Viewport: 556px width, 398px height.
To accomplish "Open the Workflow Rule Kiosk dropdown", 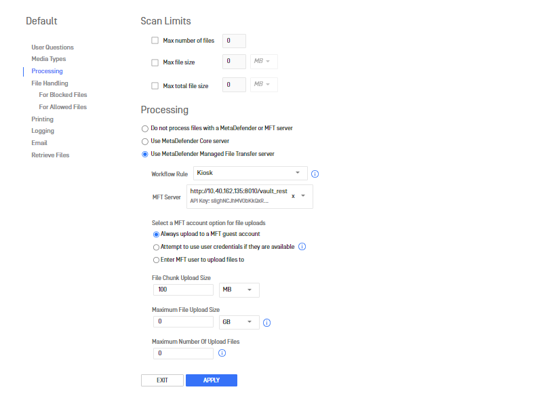I will pos(250,173).
